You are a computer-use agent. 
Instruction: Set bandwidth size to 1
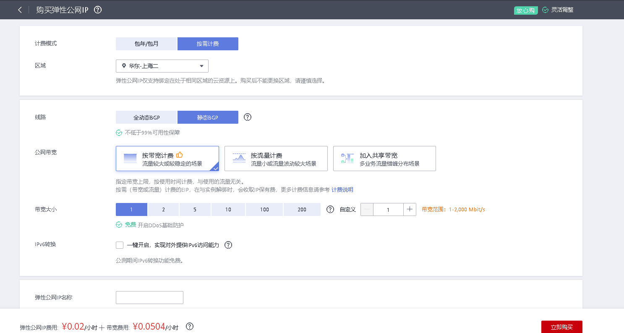131,209
